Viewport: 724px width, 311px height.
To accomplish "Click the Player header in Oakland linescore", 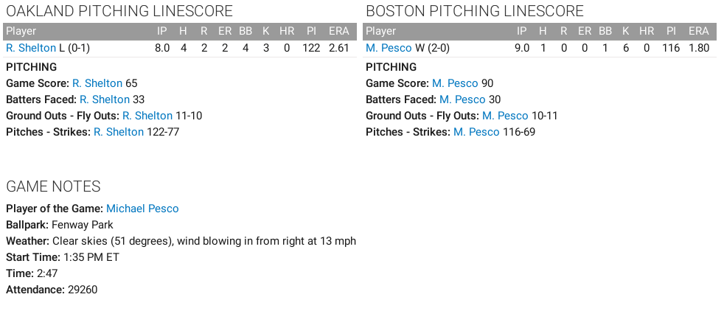I will tap(21, 31).
